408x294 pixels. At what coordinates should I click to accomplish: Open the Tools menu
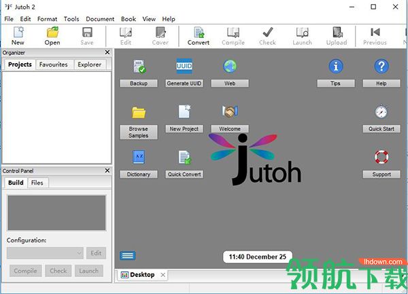click(x=71, y=19)
